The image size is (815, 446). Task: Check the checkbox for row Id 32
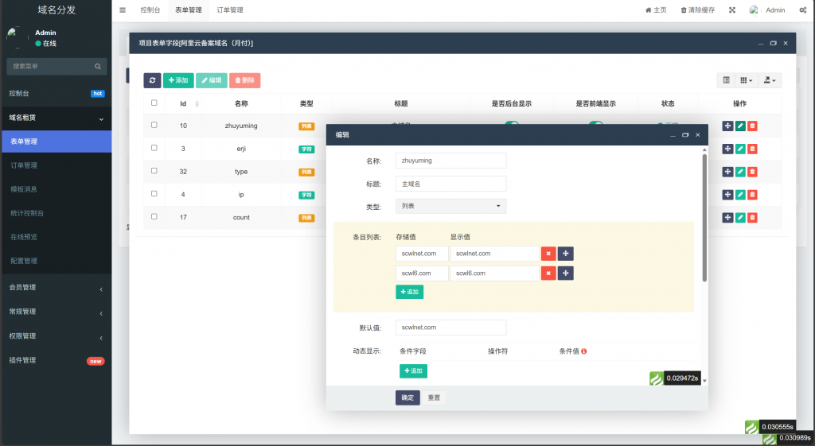[154, 170]
